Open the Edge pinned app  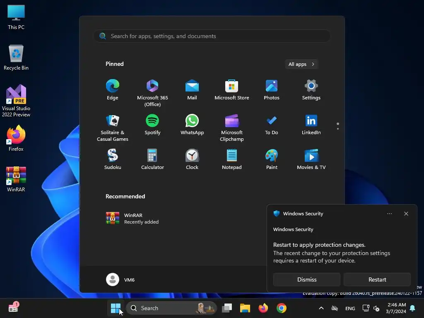[113, 90]
